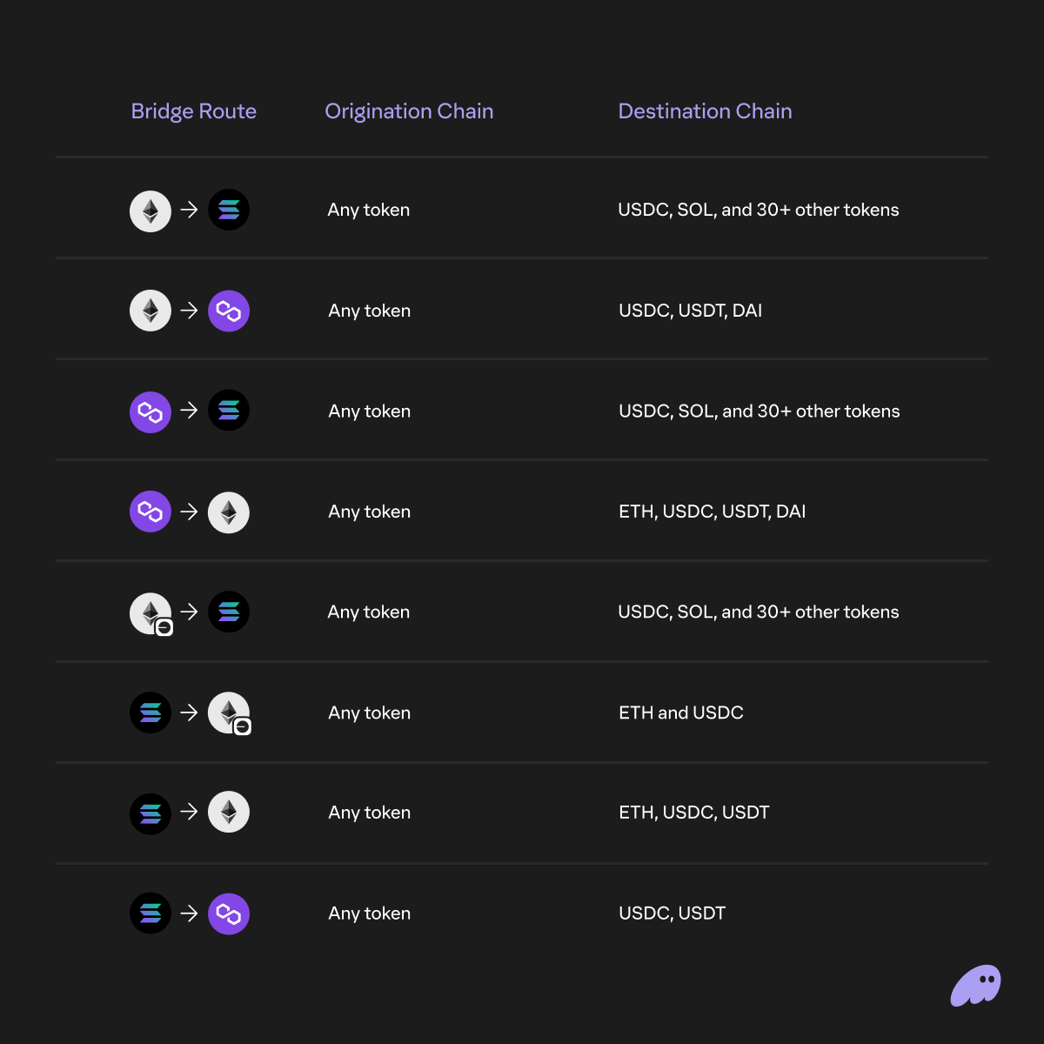1044x1044 pixels.
Task: Click "Any token" in the first row
Action: pos(368,210)
